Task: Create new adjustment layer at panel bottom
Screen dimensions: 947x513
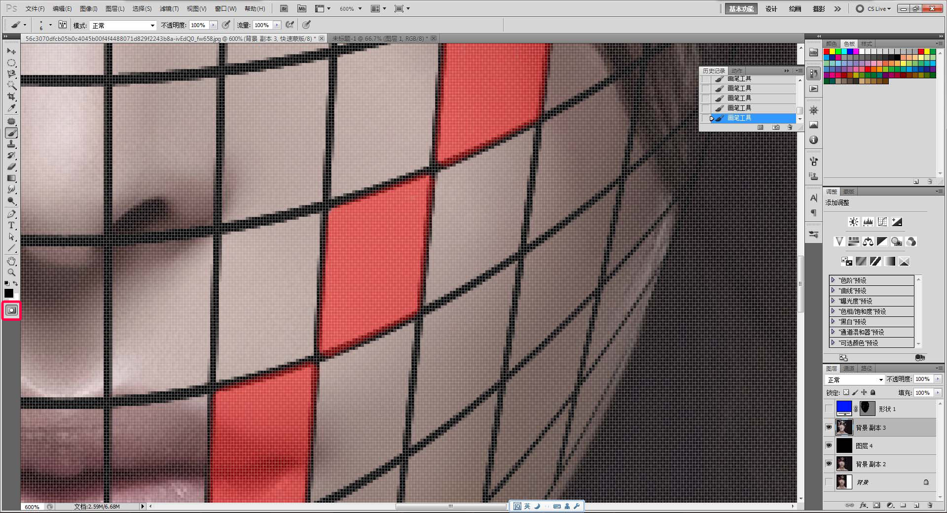Action: [890, 505]
